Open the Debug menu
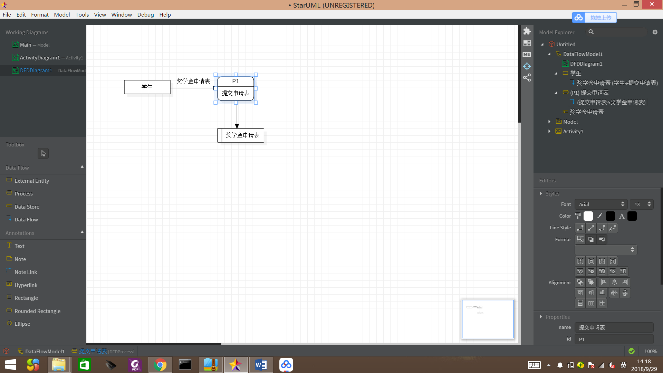 coord(145,15)
